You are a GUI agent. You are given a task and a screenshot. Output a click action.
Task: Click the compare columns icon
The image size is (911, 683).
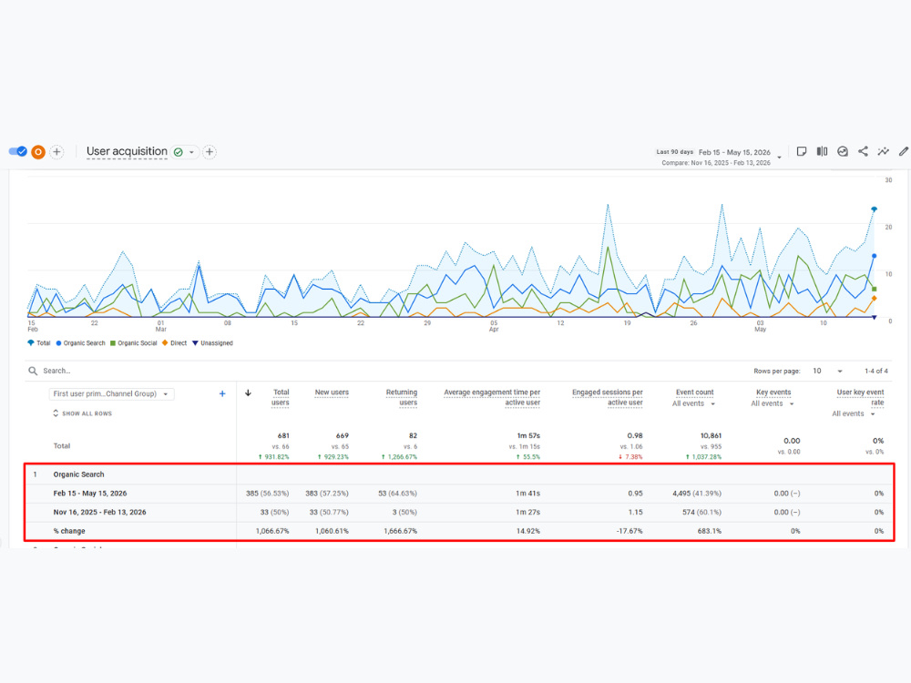click(822, 151)
